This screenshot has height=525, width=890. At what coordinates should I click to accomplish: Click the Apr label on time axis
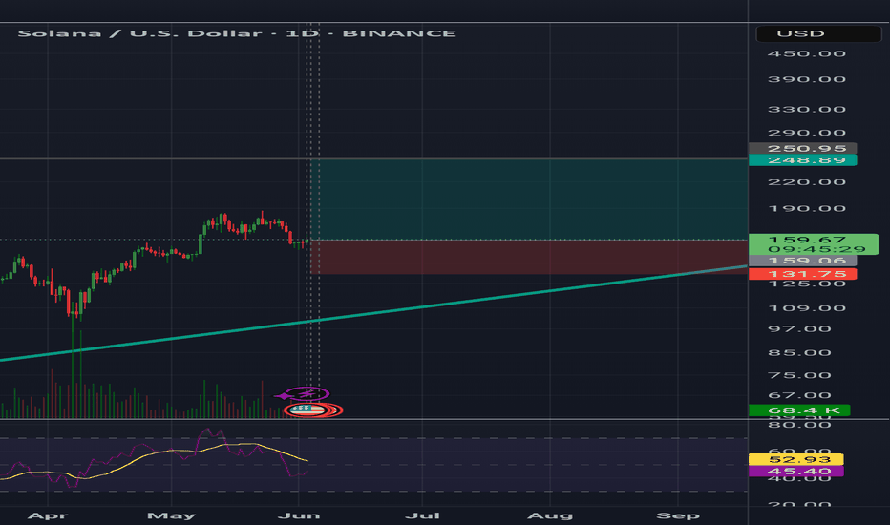tap(48, 515)
